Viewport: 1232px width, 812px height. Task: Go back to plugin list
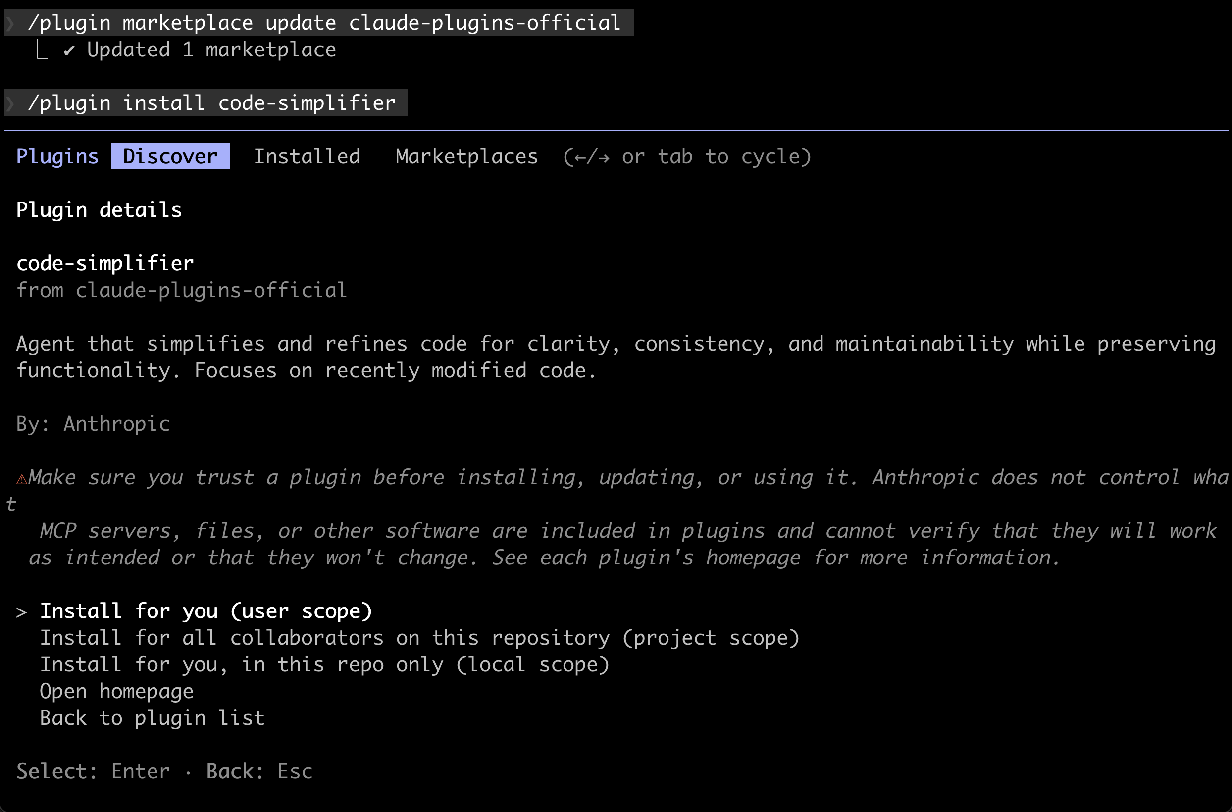(x=152, y=718)
